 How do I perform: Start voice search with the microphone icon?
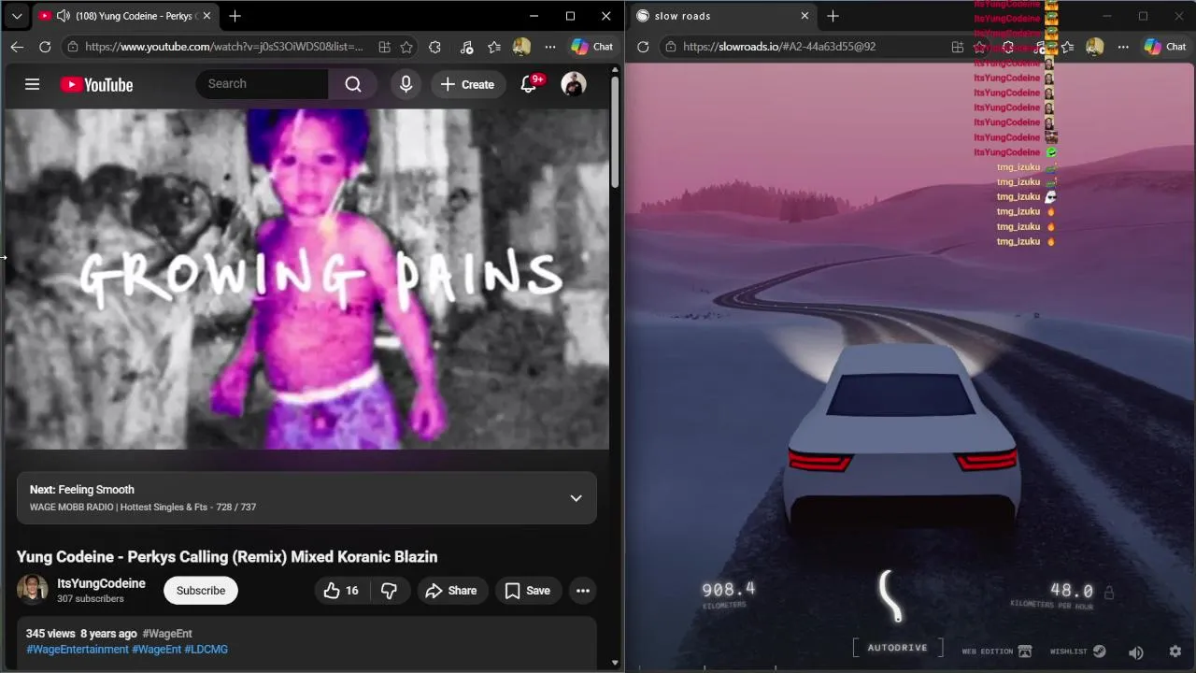click(x=406, y=84)
